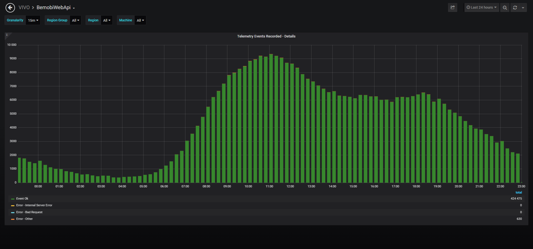Click the Granularity variable label
The height and width of the screenshot is (249, 533).
[15, 20]
